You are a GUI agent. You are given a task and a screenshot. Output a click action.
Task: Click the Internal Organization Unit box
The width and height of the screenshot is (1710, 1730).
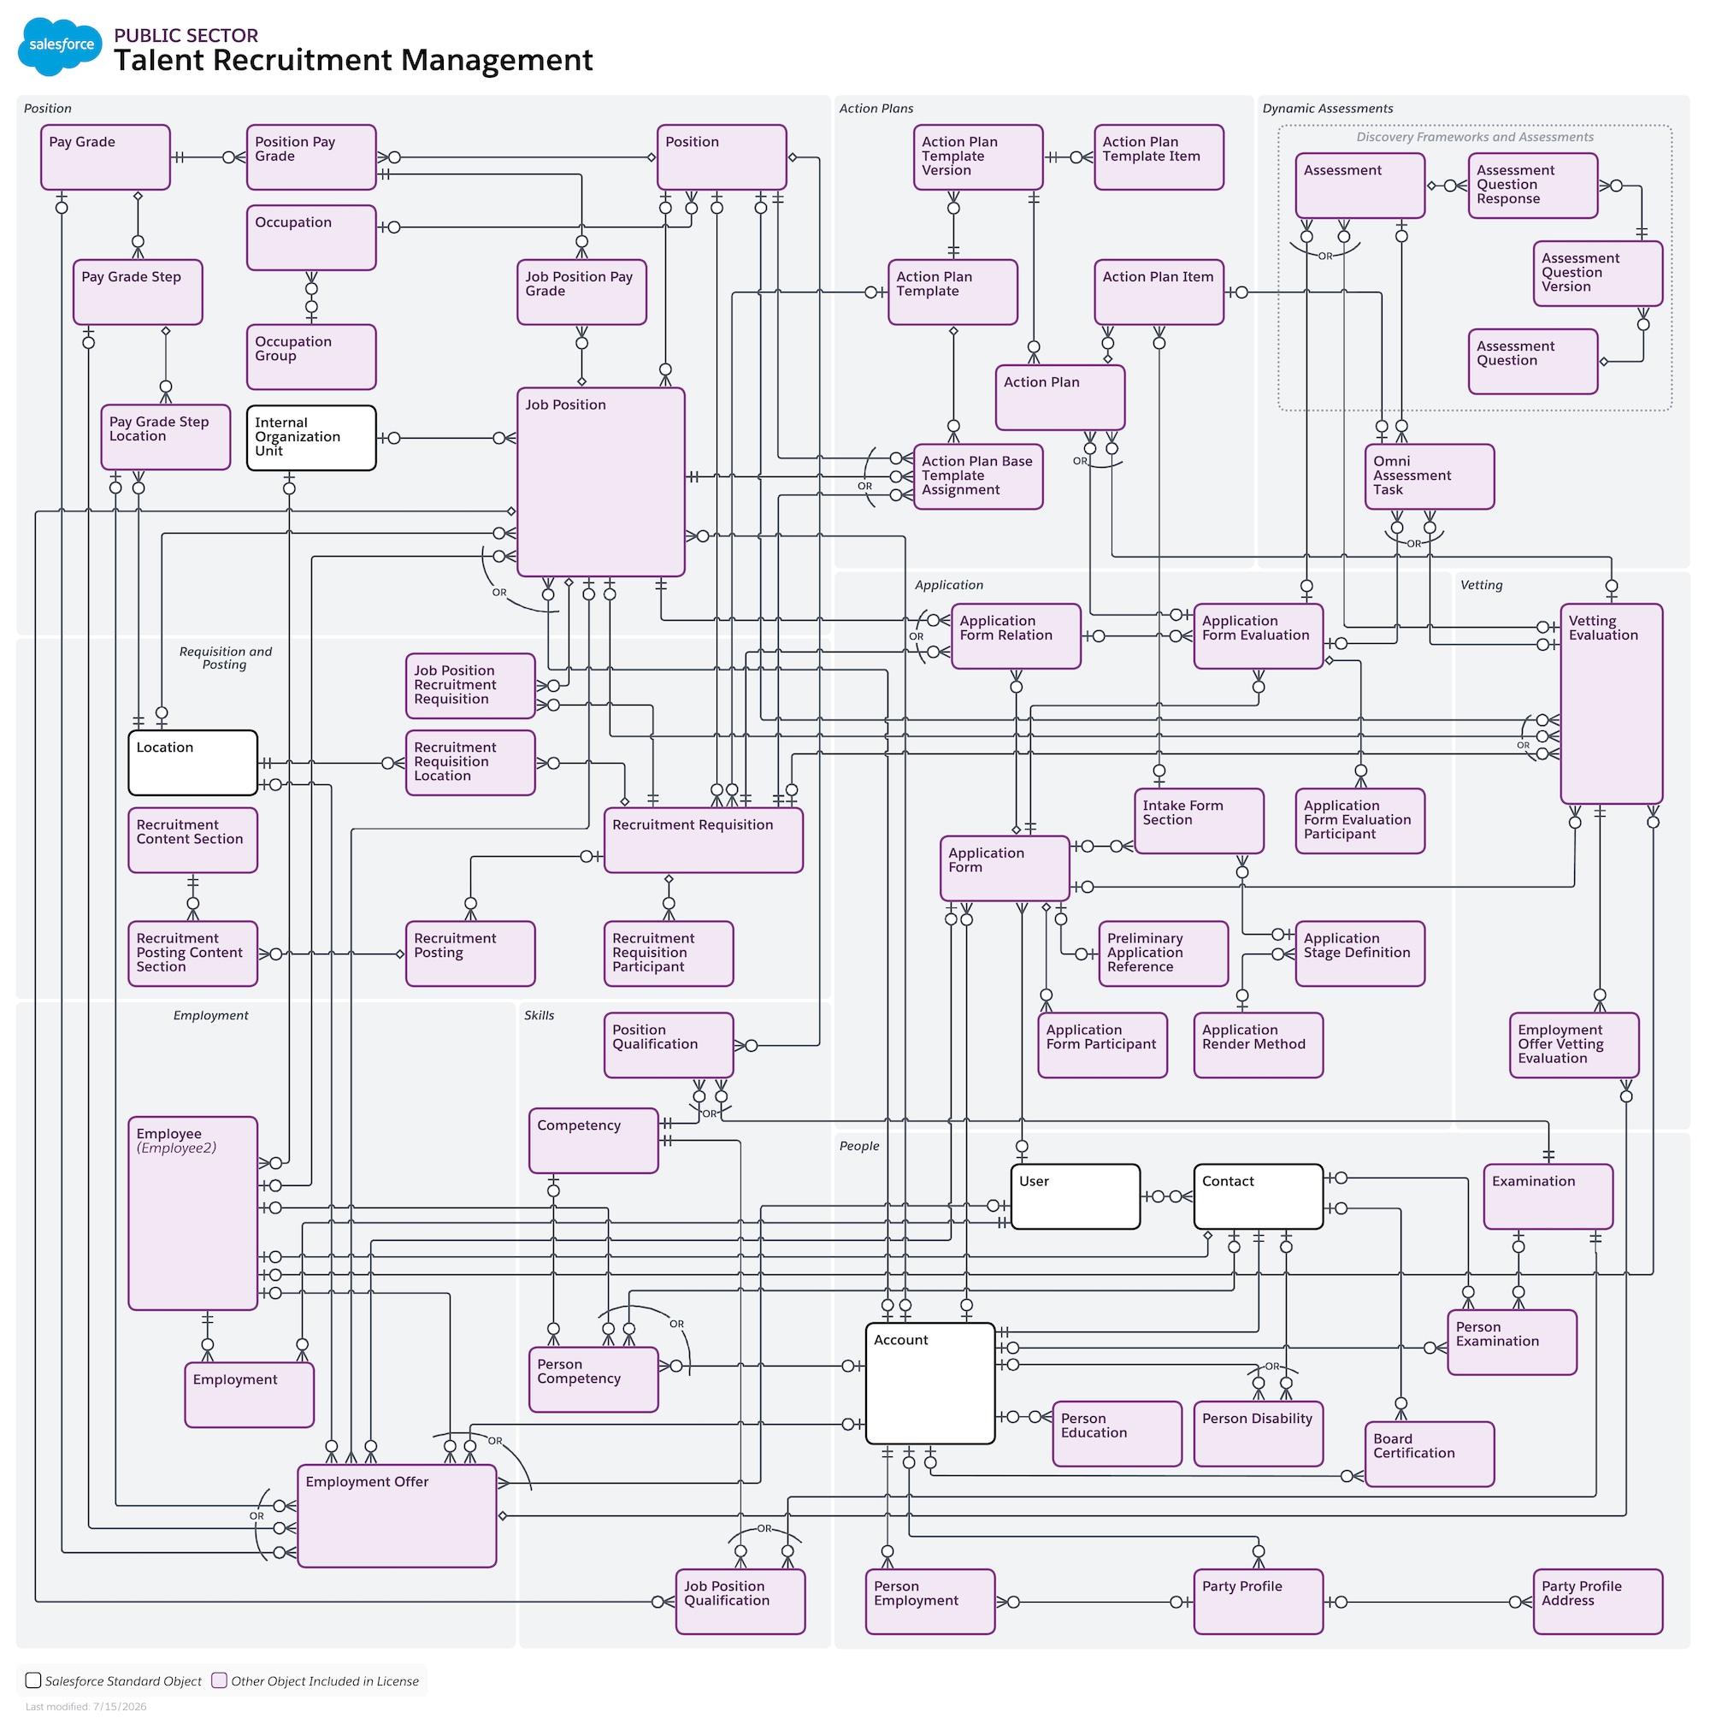click(x=310, y=438)
